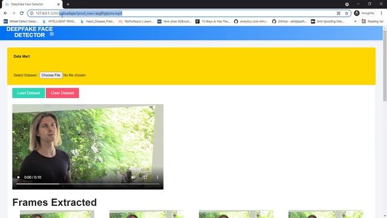Reload the current page
Viewport: 387px width, 218px height.
pyautogui.click(x=22, y=13)
